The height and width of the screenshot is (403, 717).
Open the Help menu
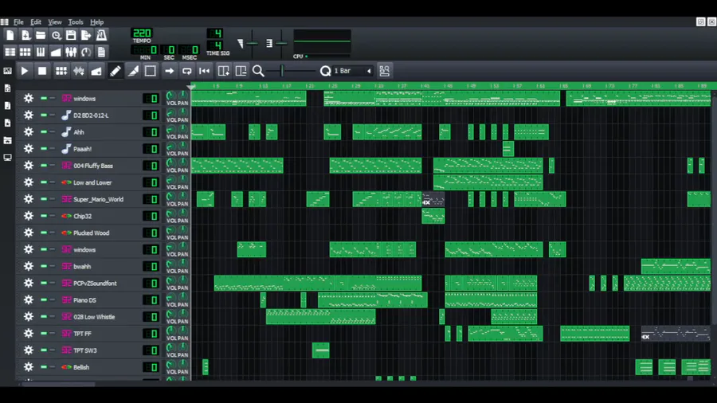click(x=96, y=22)
